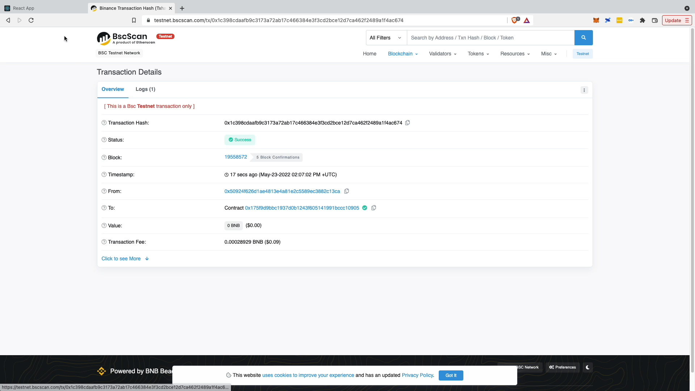Focus the search by address field
The height and width of the screenshot is (391, 695).
coord(490,38)
